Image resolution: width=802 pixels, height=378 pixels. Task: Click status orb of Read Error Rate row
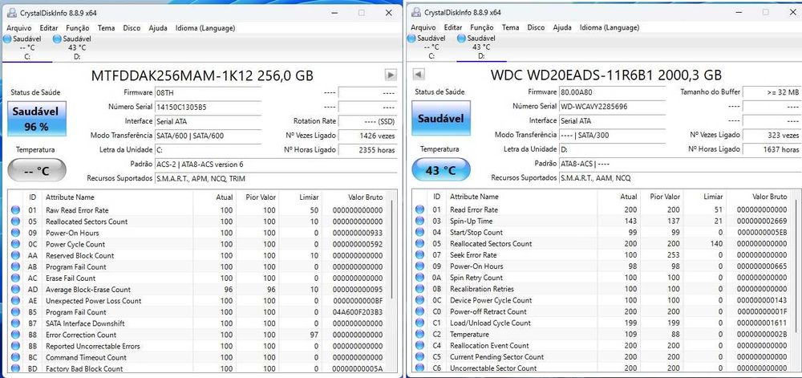click(x=420, y=209)
